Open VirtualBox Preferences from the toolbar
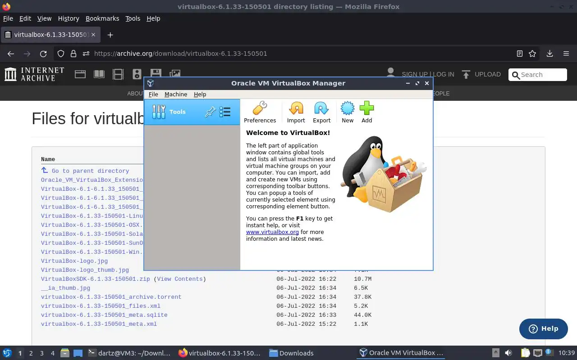 [x=260, y=112]
